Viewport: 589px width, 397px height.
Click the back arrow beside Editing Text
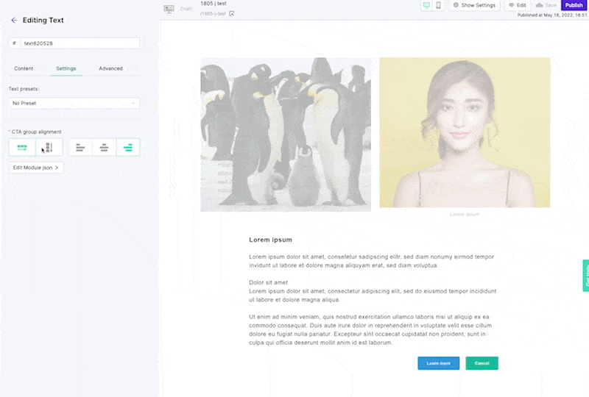tap(14, 21)
